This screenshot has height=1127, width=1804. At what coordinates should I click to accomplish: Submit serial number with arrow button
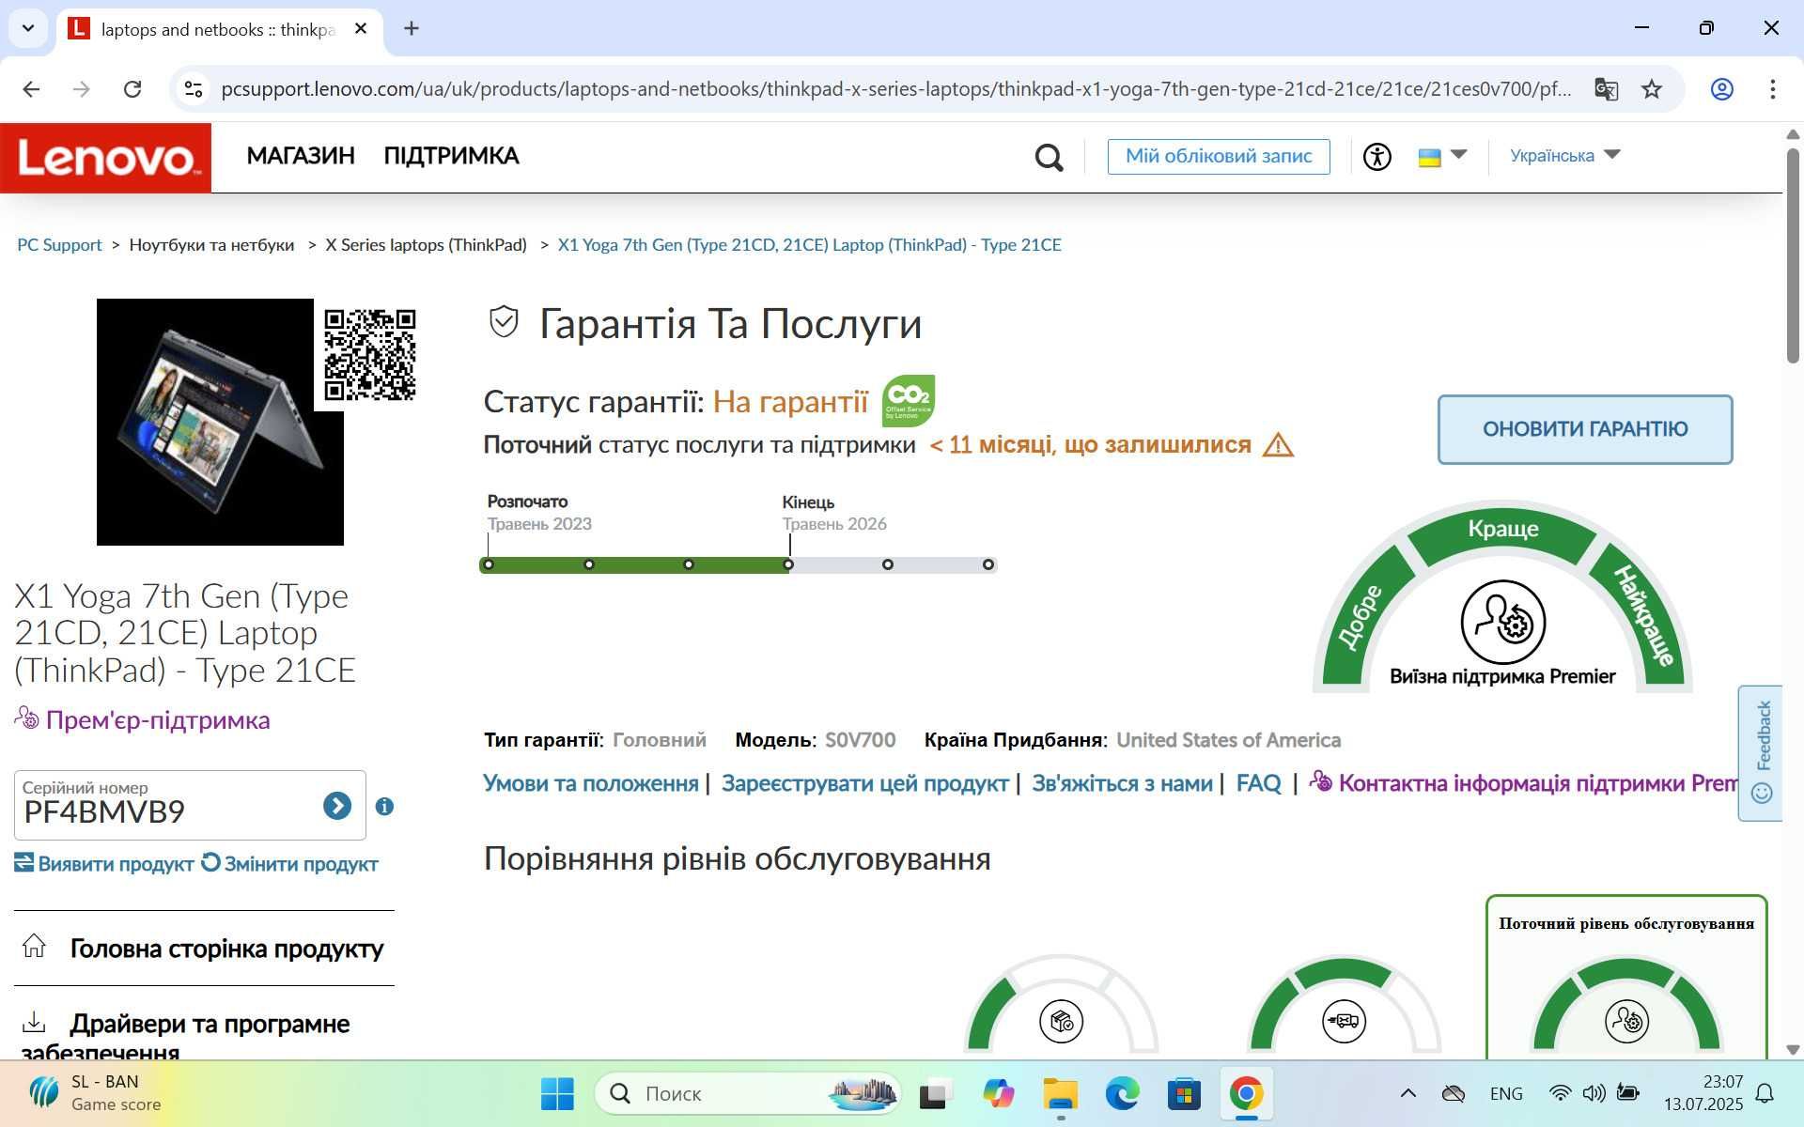click(337, 806)
